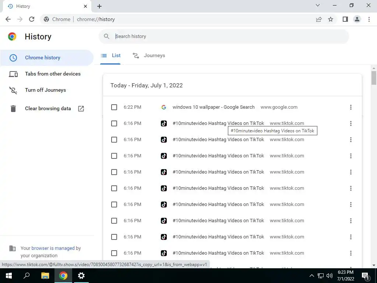
Task: Open windows 10 wallpaper - Google Search entry
Action: pos(214,107)
